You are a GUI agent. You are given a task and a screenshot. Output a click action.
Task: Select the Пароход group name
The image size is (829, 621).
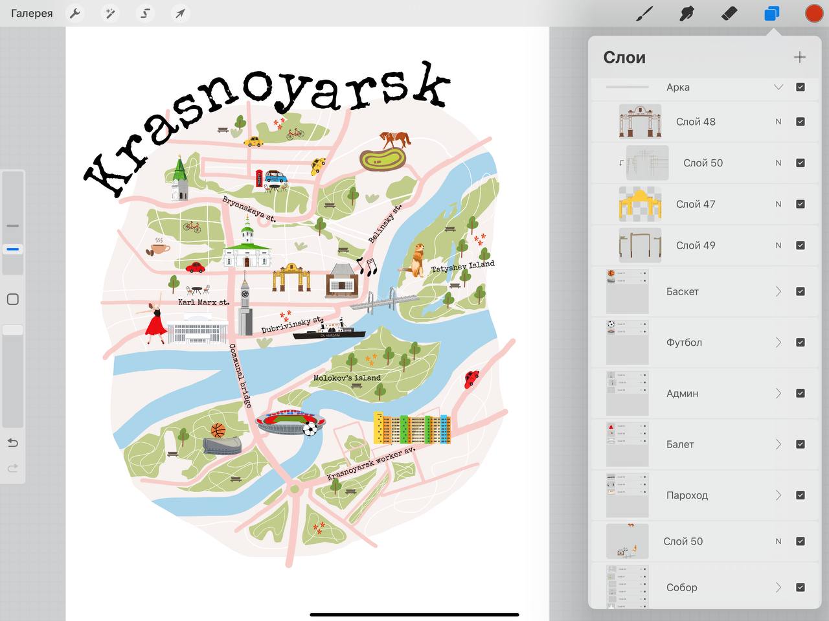click(687, 495)
